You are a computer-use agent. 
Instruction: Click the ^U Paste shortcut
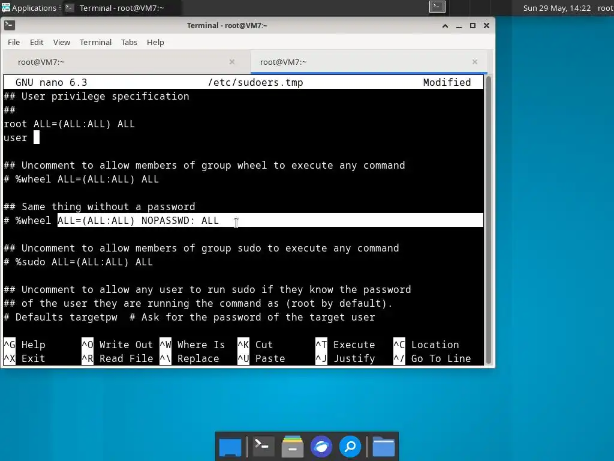pyautogui.click(x=261, y=358)
